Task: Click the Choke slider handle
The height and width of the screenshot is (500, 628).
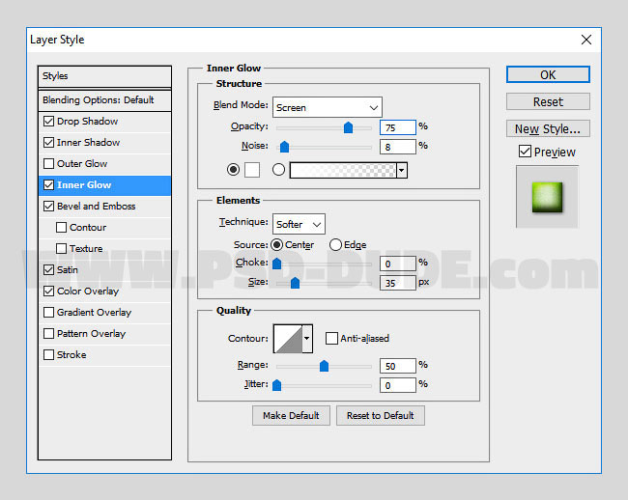Action: 276,264
